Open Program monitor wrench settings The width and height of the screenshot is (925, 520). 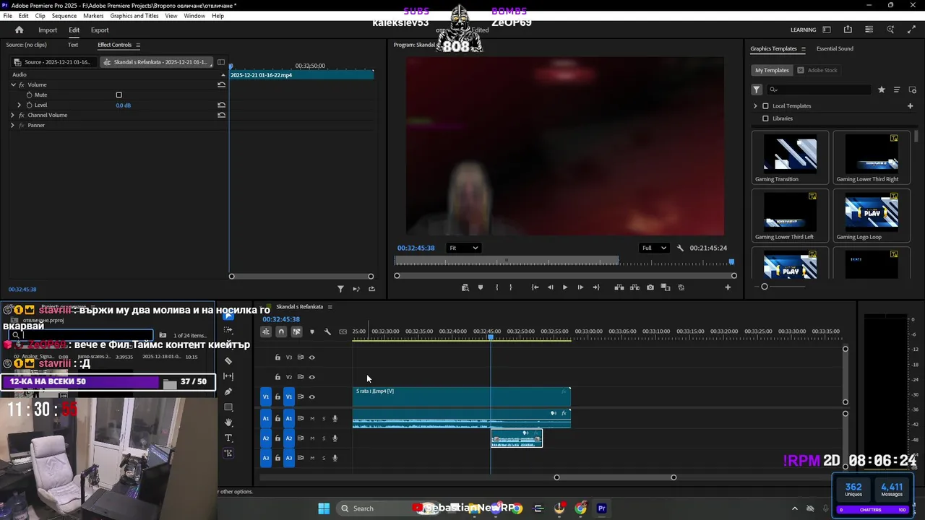[680, 248]
